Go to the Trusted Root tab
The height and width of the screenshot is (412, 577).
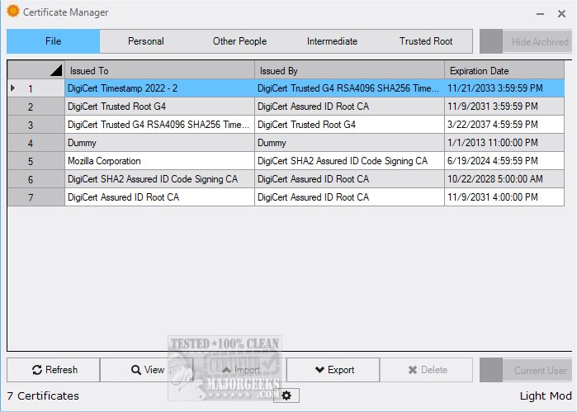[426, 41]
